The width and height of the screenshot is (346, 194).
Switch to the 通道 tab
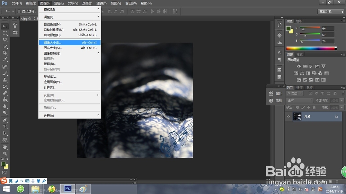[299, 88]
